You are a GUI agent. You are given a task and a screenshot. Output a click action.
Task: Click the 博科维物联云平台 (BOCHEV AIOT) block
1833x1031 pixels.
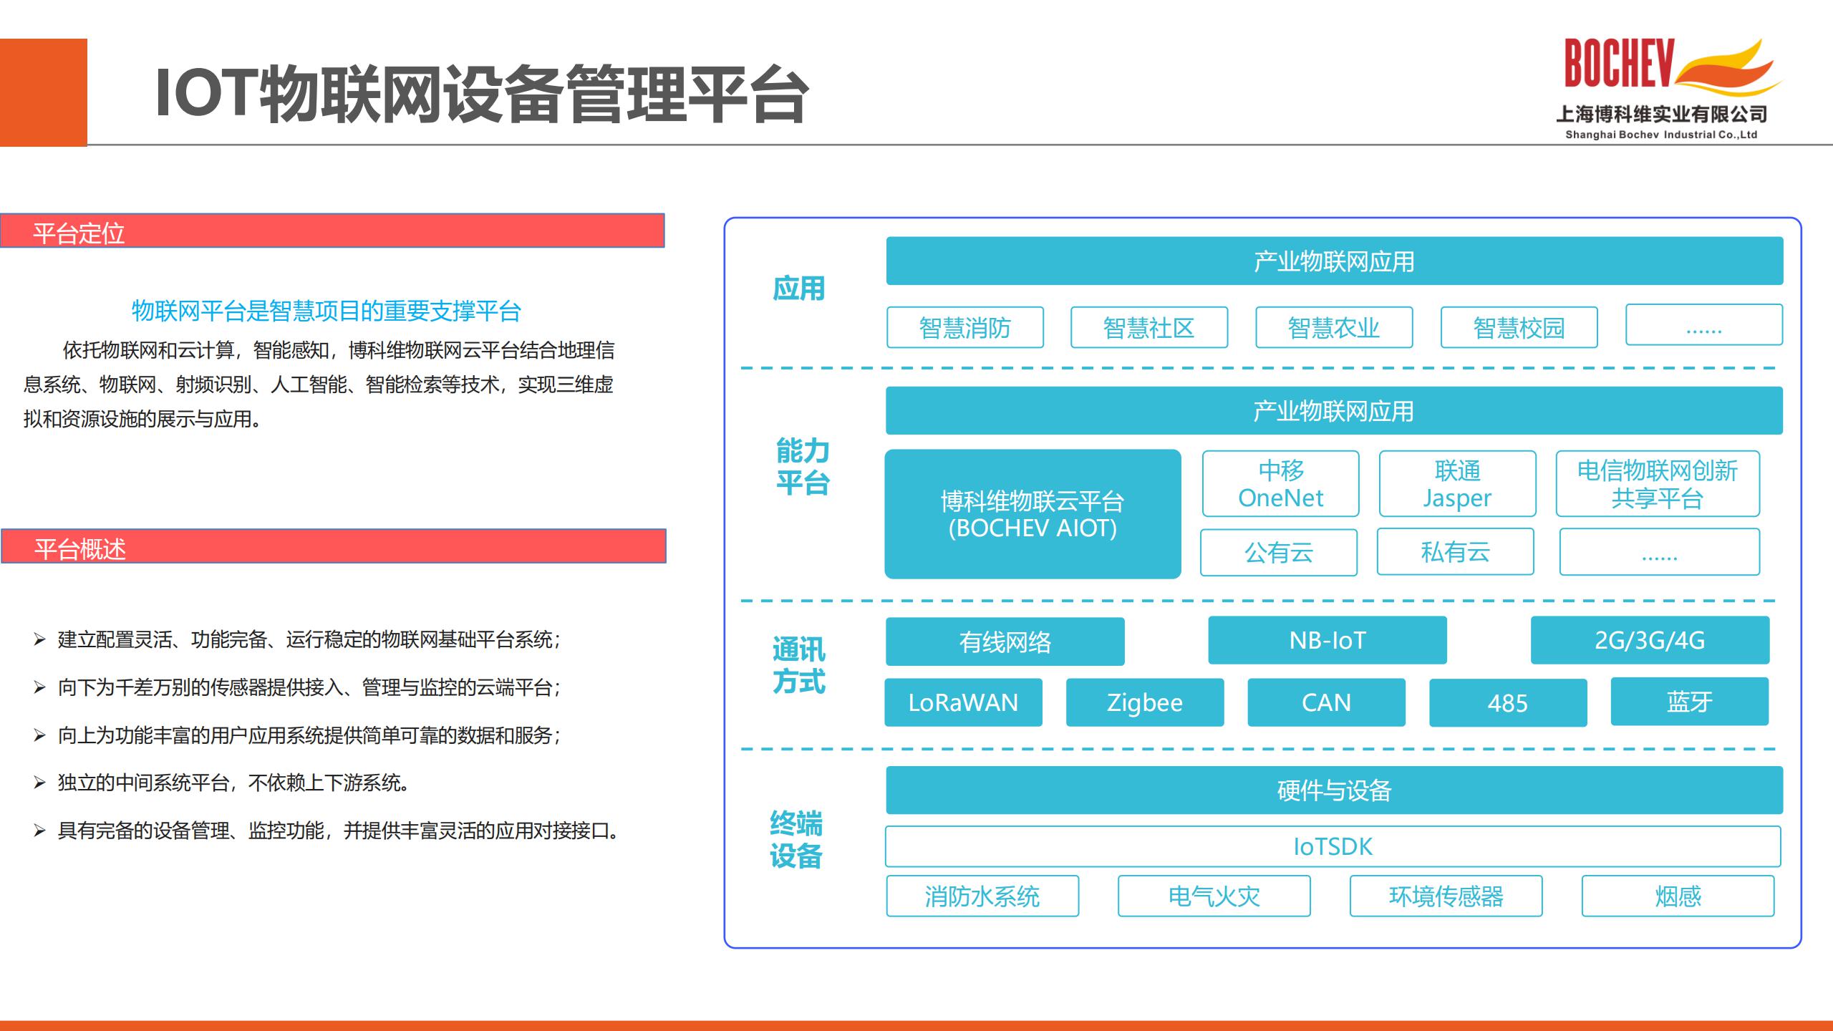tap(1032, 514)
